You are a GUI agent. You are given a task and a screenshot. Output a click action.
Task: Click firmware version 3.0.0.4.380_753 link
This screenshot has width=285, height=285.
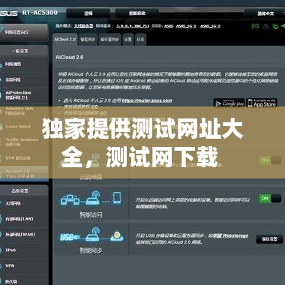(133, 26)
